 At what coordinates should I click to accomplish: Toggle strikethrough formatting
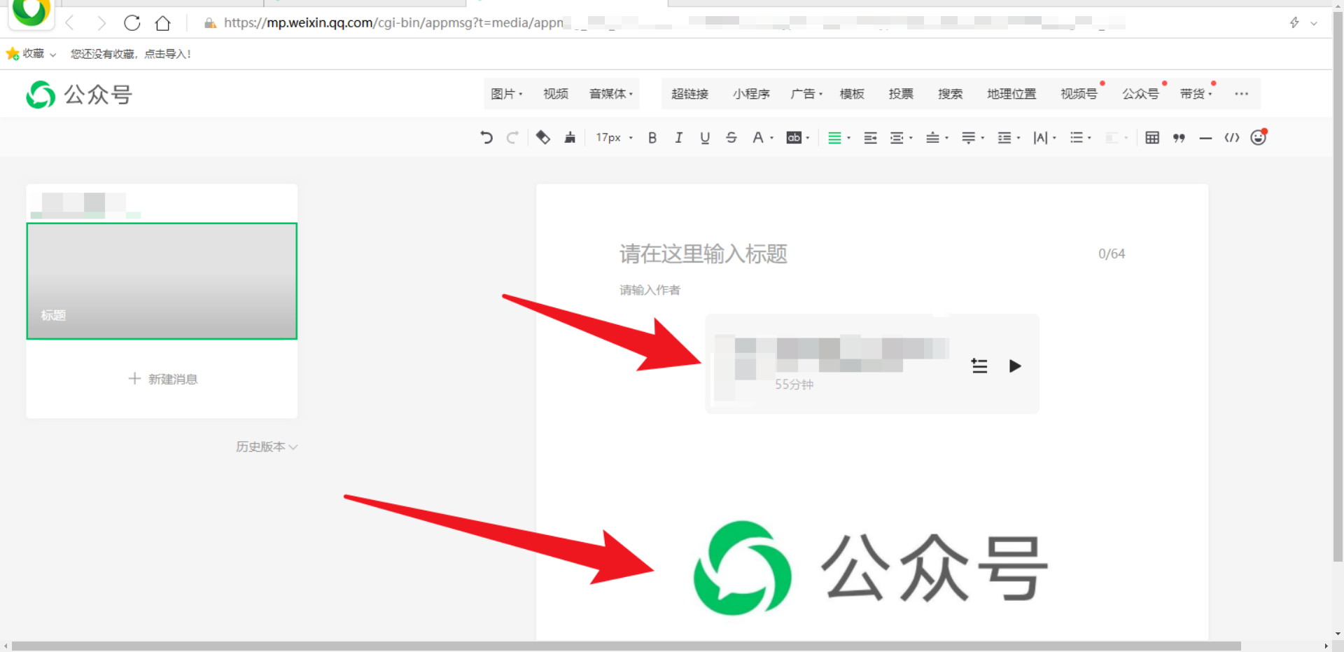[x=731, y=138]
